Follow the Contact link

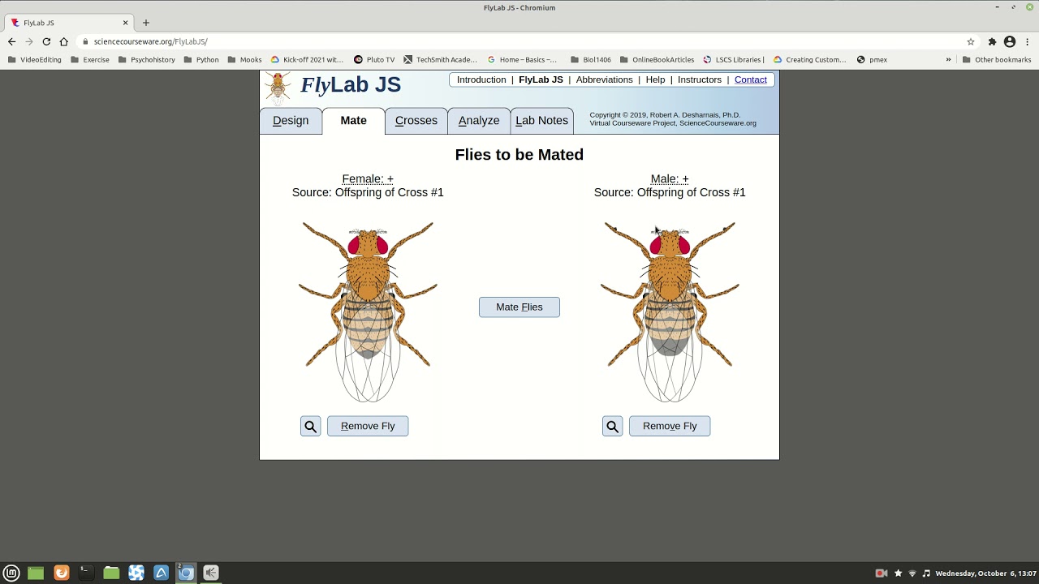[751, 79]
